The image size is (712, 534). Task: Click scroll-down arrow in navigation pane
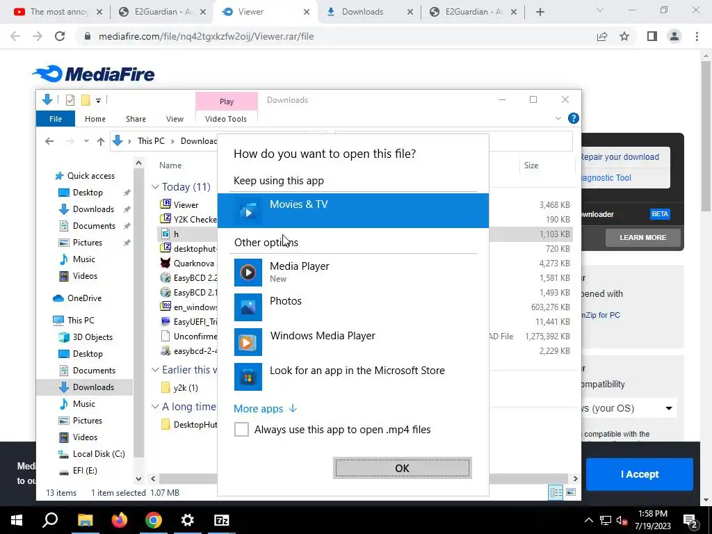click(x=138, y=478)
